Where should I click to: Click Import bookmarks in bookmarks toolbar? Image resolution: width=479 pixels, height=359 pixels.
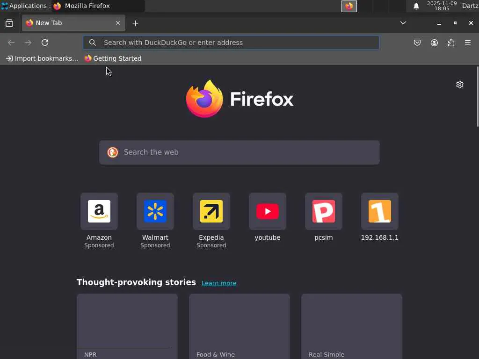pyautogui.click(x=42, y=58)
